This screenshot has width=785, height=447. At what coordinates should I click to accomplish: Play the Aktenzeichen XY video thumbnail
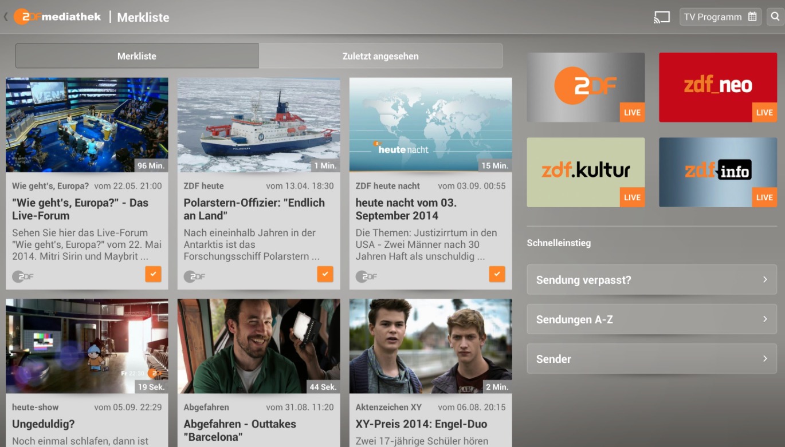[430, 346]
